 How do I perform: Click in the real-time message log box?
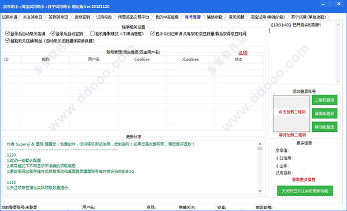302,53
